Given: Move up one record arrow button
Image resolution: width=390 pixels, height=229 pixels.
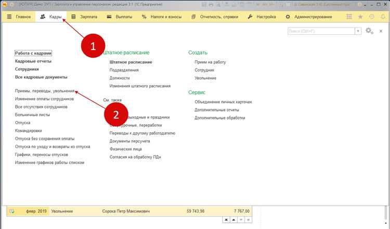Looking at the screenshot, I should 233,220.
